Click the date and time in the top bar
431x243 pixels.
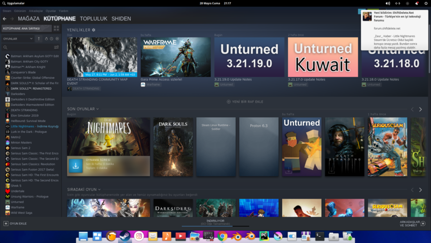(x=215, y=3)
